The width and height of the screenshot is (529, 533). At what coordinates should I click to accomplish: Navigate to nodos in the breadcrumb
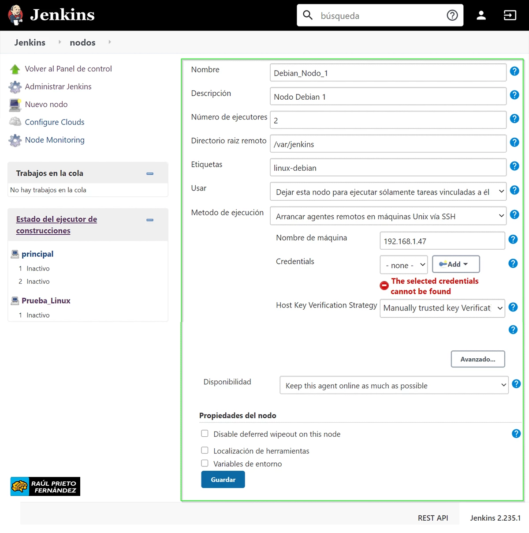coord(82,42)
